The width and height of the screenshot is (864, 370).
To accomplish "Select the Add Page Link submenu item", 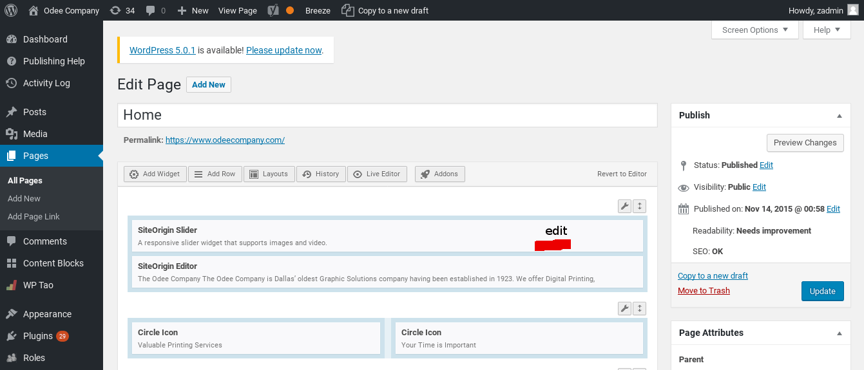I will tap(34, 217).
